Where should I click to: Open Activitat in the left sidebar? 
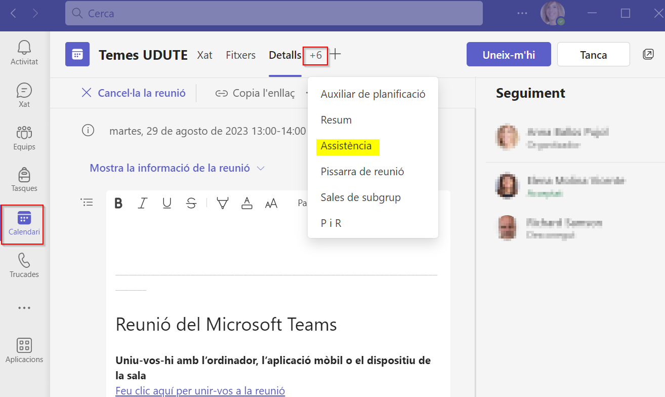click(x=24, y=52)
